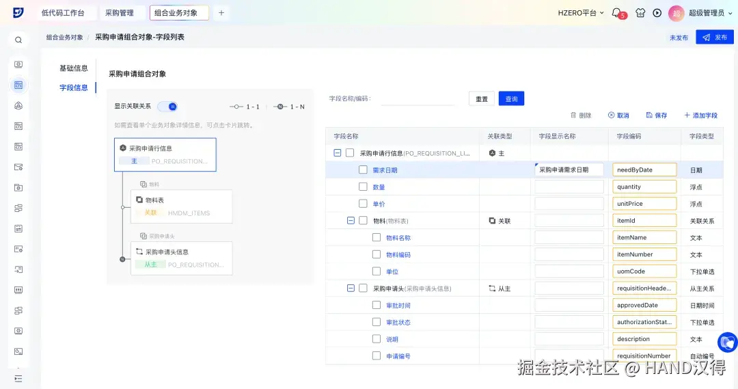The width and height of the screenshot is (738, 389).
Task: Click the itemNumber field code input
Action: pos(644,254)
